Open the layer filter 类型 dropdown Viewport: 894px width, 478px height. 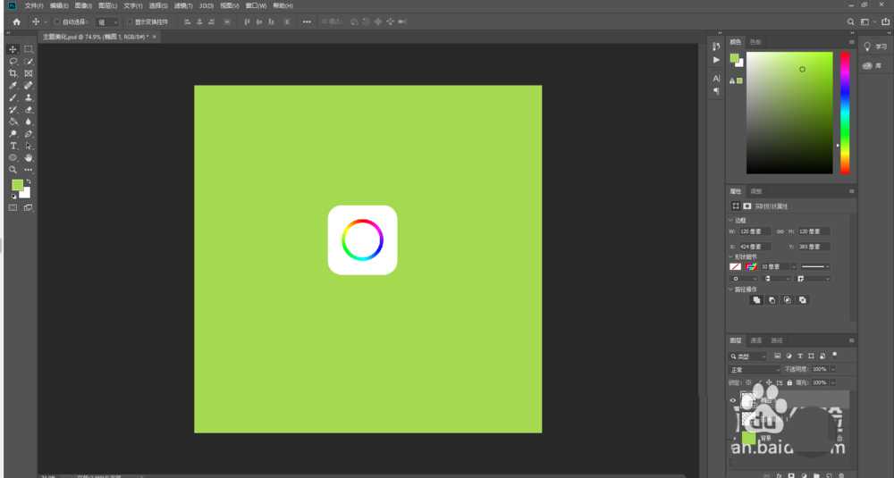click(749, 356)
